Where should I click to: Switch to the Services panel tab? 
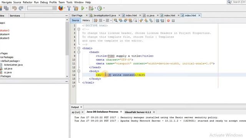click(15, 16)
